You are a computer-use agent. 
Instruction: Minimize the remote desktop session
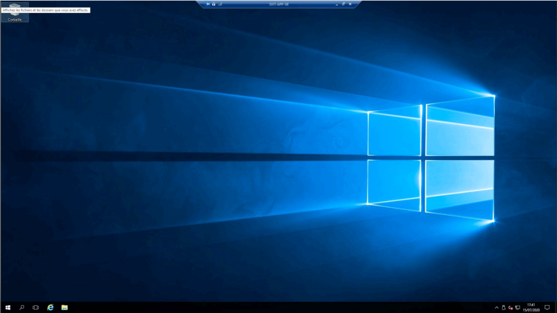pos(337,4)
